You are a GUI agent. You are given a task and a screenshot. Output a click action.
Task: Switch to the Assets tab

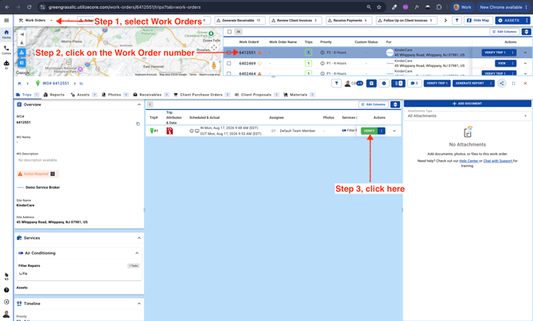coord(84,95)
